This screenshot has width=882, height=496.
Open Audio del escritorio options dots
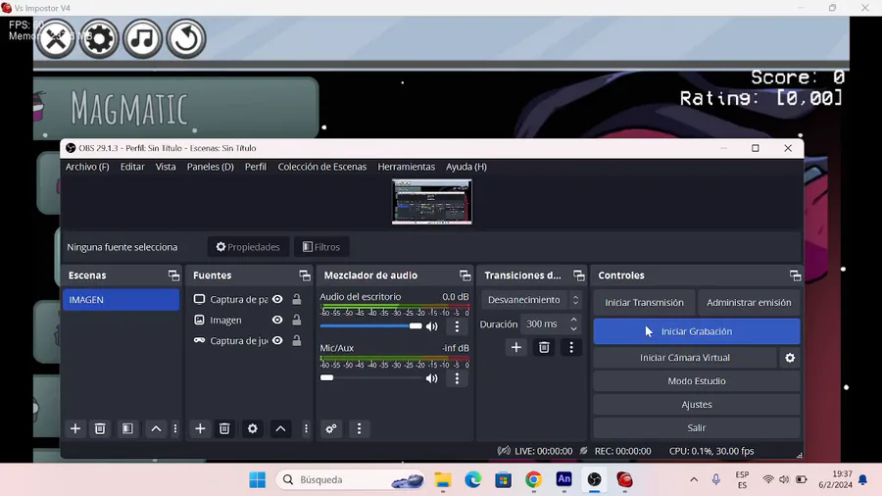457,326
